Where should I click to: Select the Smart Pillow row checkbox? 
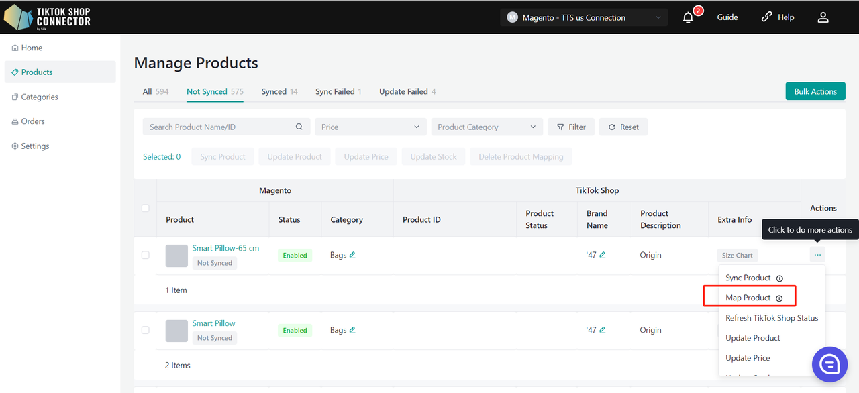tap(146, 330)
